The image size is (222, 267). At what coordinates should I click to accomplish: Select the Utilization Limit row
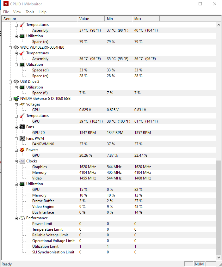pyautogui.click(x=109, y=246)
